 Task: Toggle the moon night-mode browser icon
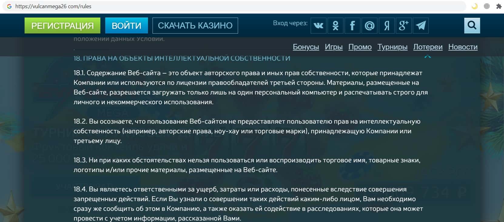pyautogui.click(x=475, y=6)
